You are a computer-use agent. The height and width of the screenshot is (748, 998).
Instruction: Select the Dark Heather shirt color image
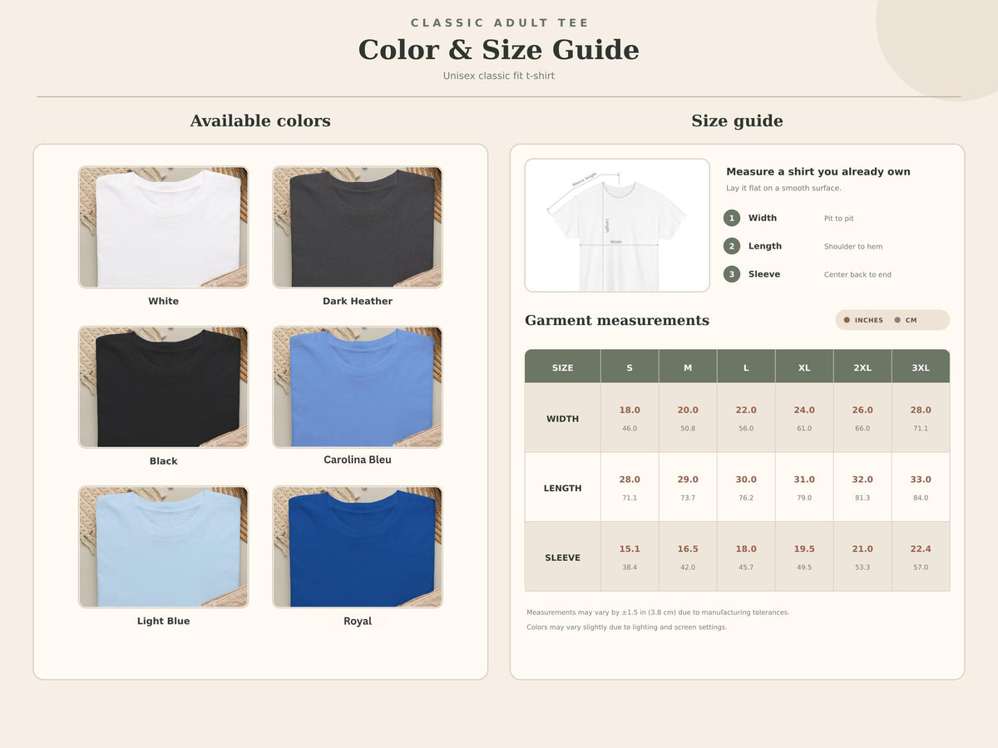point(358,227)
